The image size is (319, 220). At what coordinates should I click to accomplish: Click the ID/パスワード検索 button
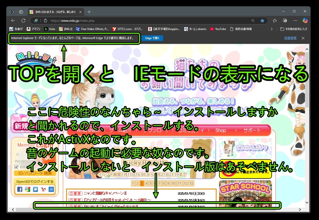tap(35, 173)
